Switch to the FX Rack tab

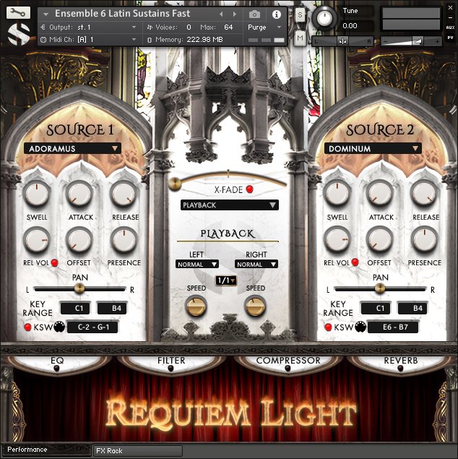(137, 450)
